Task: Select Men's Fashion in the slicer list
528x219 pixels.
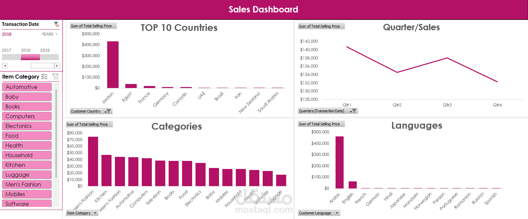Action: [27, 184]
